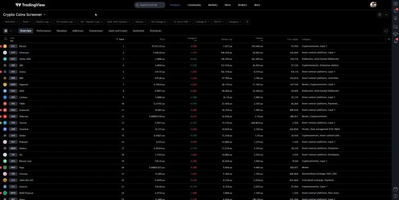
Task: Toggle the flag on the Shiba Inu row
Action: click(x=1, y=116)
